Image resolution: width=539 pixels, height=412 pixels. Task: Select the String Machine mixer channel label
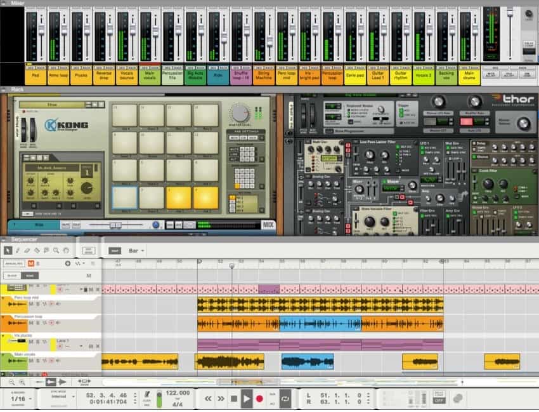point(264,76)
